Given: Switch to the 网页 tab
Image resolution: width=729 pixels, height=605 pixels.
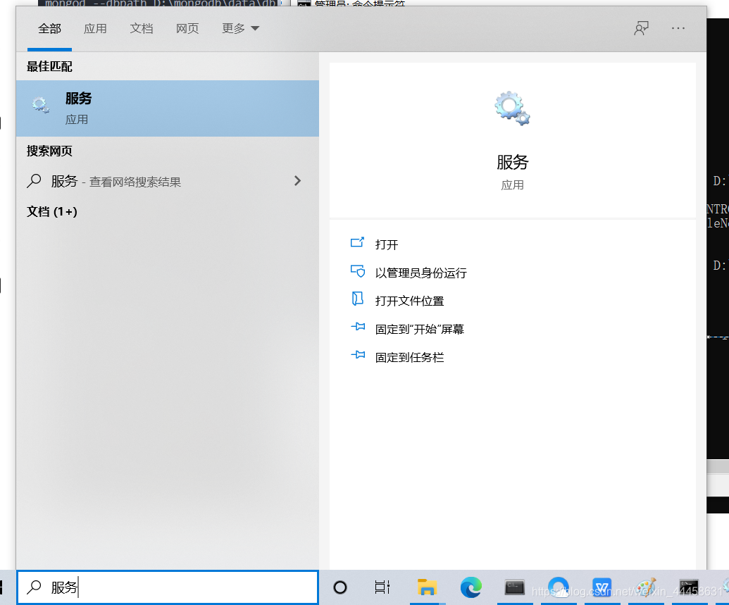Looking at the screenshot, I should point(187,29).
